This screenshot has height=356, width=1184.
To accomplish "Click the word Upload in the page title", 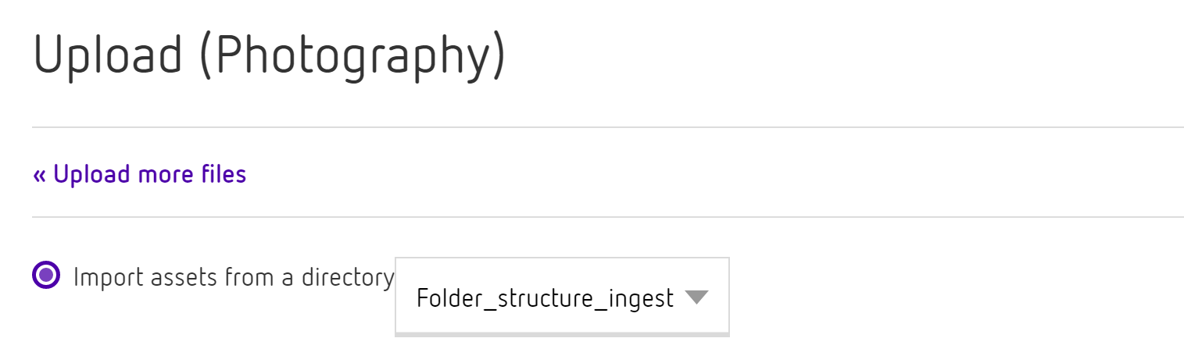I will [x=107, y=55].
